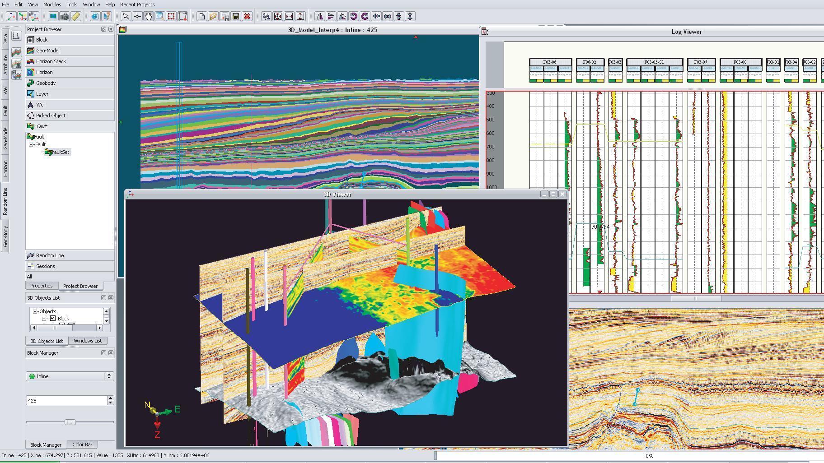Click the fit vertically icon
This screenshot has height=463, width=824.
pos(300,16)
